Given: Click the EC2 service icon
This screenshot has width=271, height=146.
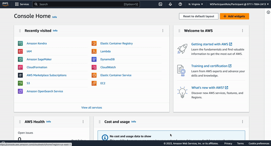Looking at the screenshot, I should click(94, 83).
